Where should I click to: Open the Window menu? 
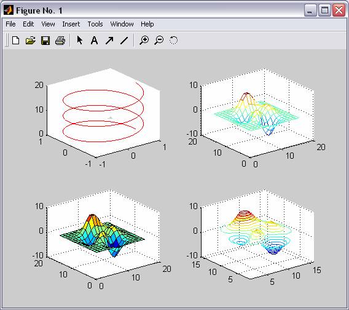[122, 24]
